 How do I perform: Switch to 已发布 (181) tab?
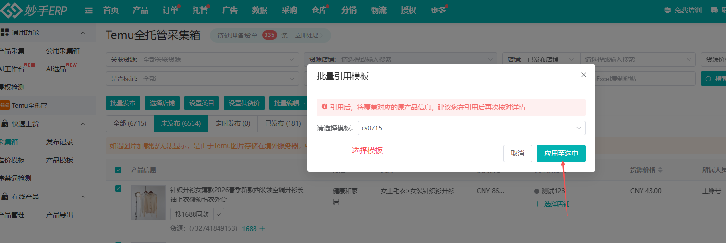click(x=283, y=123)
